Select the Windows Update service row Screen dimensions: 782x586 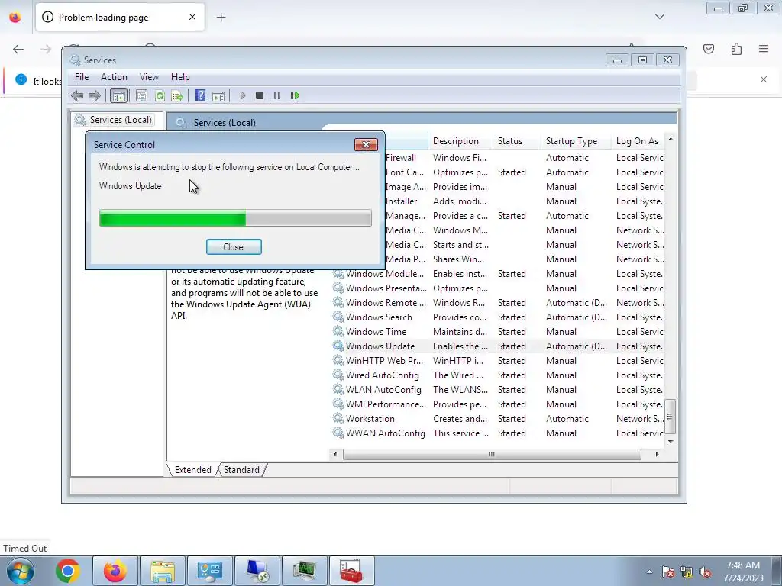[498, 346]
